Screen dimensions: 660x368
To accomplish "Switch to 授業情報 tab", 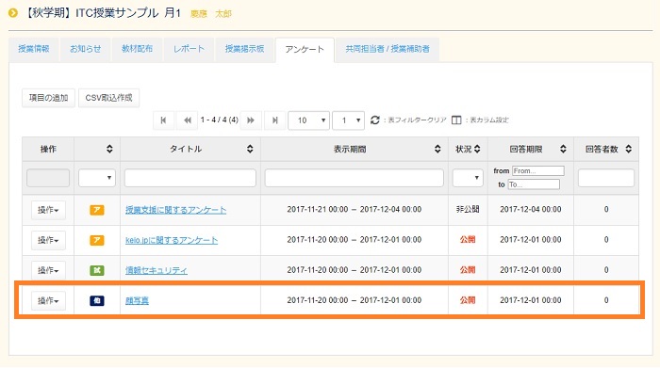I will [34, 49].
